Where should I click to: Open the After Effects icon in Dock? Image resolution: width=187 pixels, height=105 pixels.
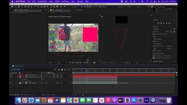pyautogui.click(x=146, y=100)
